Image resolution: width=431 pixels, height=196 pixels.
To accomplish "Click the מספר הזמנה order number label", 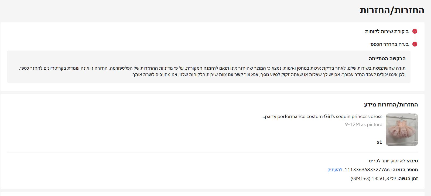I will pos(405,170).
